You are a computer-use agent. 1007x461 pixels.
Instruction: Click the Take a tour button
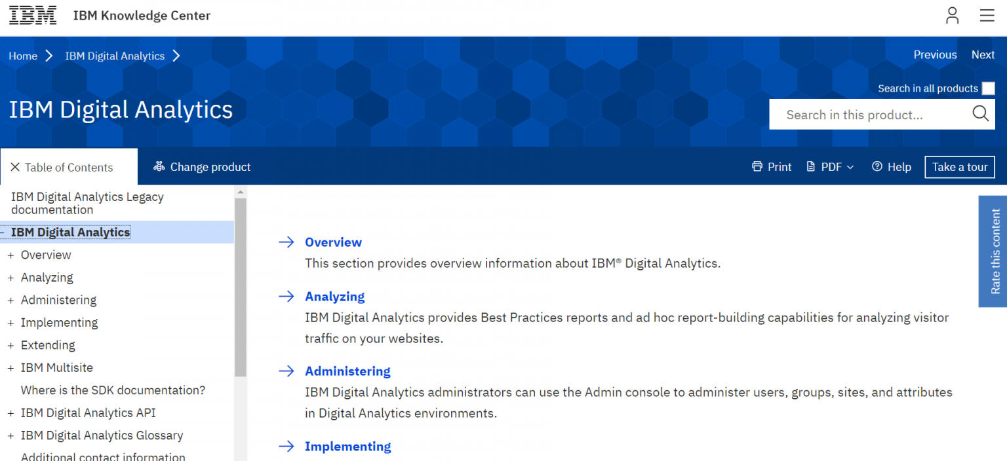point(959,166)
